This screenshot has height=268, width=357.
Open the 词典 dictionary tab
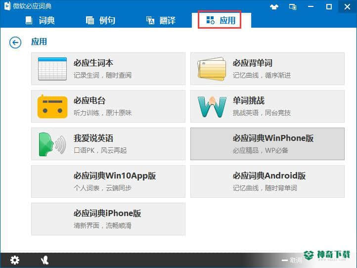(40, 20)
